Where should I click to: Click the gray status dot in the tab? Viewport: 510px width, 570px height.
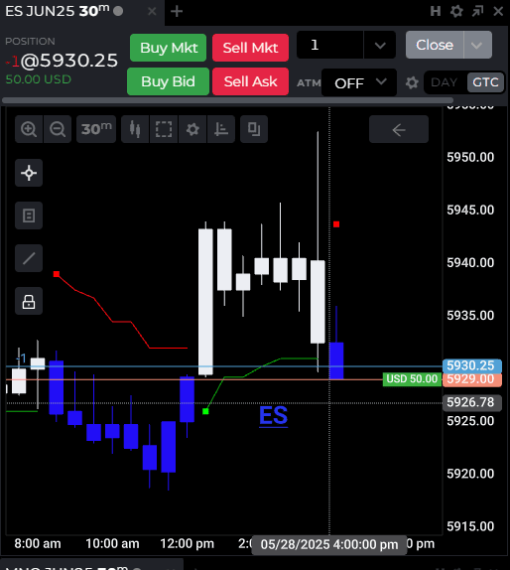pyautogui.click(x=118, y=11)
